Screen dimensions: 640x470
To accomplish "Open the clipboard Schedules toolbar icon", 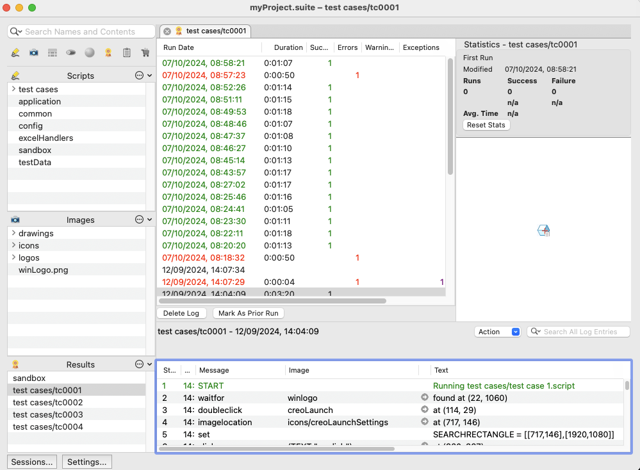I will coord(127,53).
